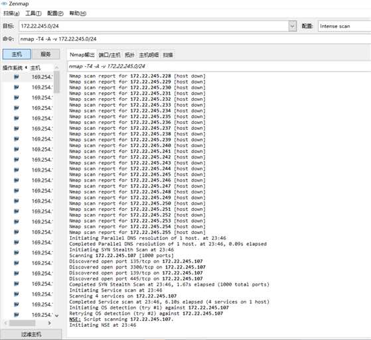Click the host list horizontal scrollbar thumb

click(x=22, y=323)
